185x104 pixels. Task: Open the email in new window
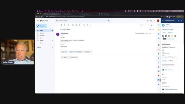[x=153, y=29]
